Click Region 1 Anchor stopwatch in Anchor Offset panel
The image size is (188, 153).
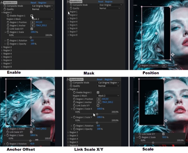coord(8,129)
